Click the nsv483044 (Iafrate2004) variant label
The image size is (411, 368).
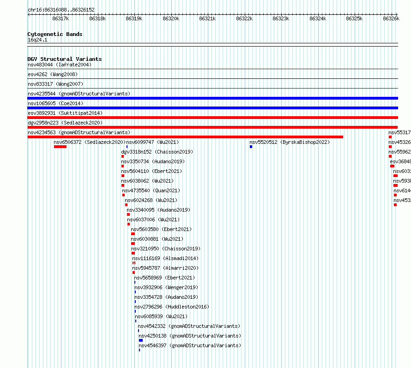[60, 65]
